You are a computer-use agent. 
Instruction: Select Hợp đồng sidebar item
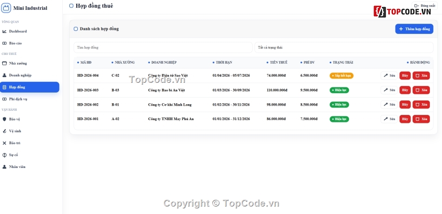(30, 87)
